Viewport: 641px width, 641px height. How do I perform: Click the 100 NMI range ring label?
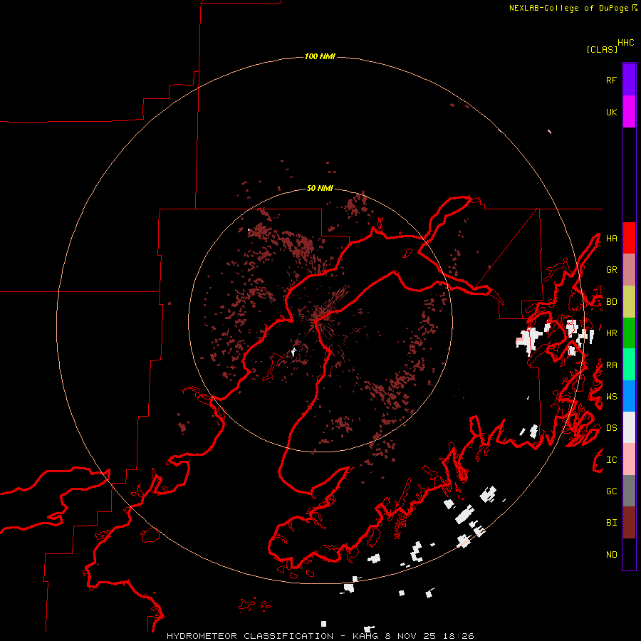(x=320, y=56)
